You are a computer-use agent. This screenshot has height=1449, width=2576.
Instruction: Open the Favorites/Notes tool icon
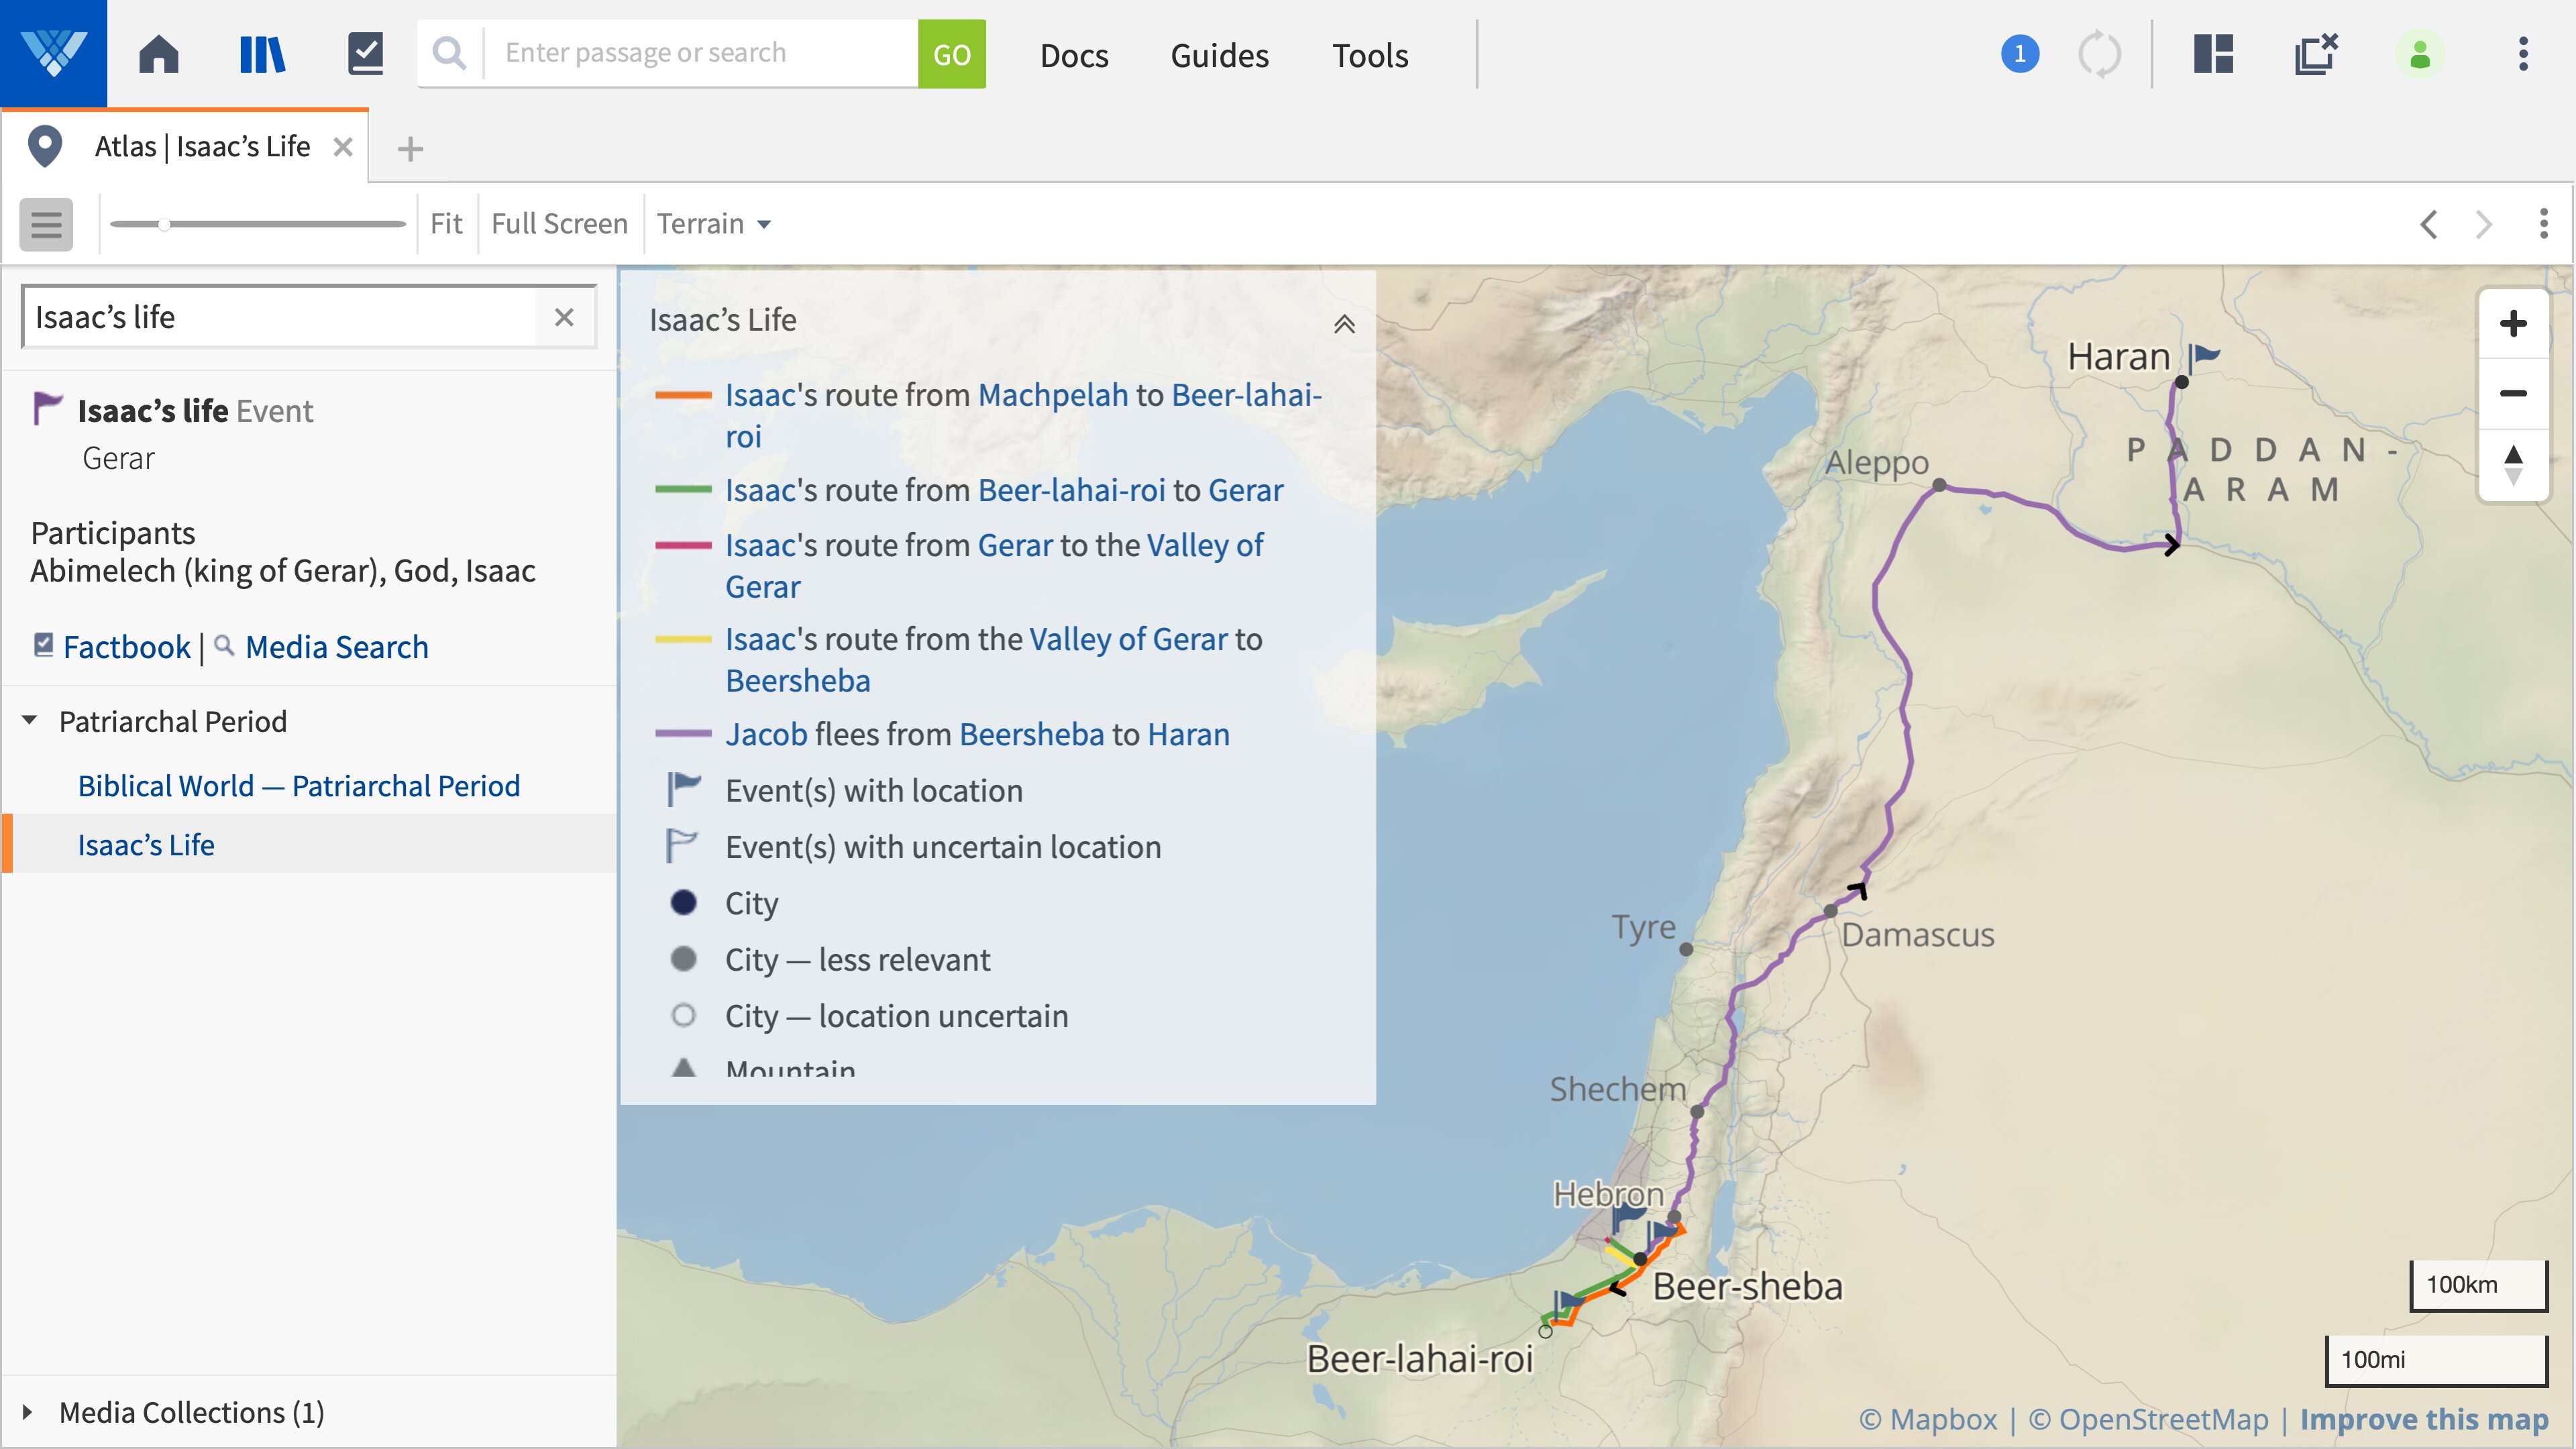(365, 53)
